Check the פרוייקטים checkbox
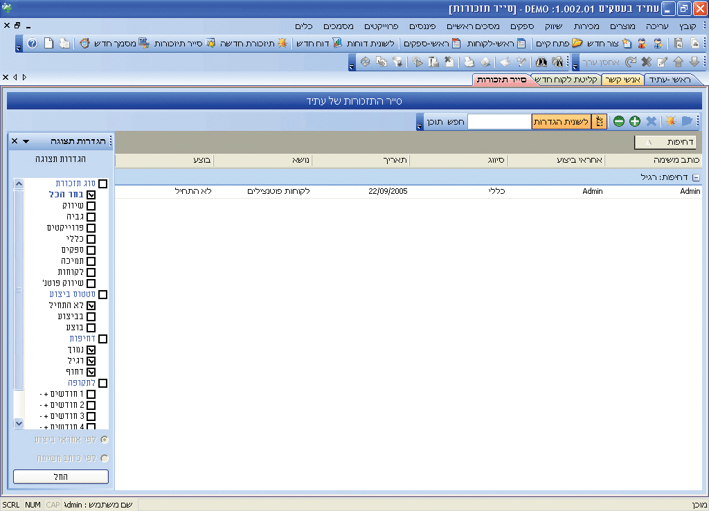 (91, 228)
